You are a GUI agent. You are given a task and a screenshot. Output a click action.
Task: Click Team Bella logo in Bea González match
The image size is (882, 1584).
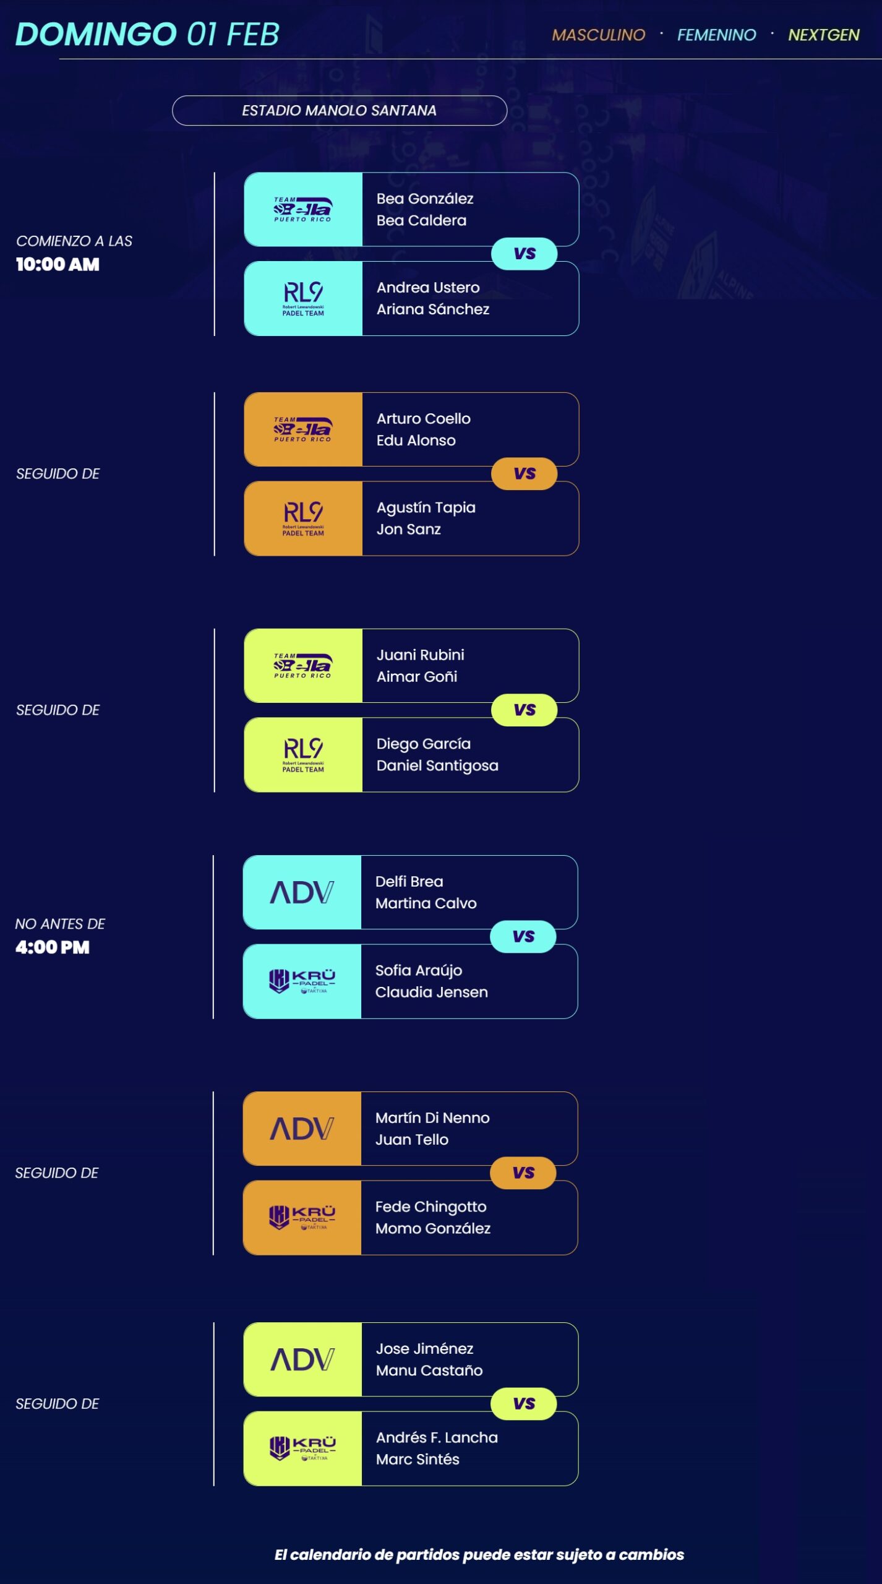click(x=302, y=209)
